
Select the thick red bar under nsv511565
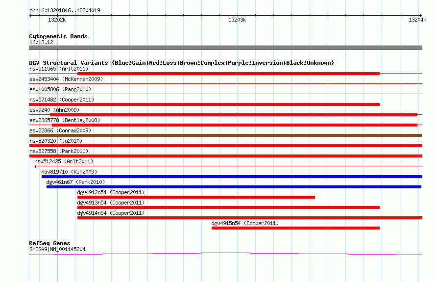click(228, 74)
